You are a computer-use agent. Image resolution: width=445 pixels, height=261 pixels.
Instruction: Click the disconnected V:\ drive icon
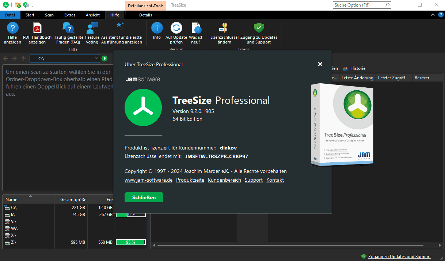(7, 222)
